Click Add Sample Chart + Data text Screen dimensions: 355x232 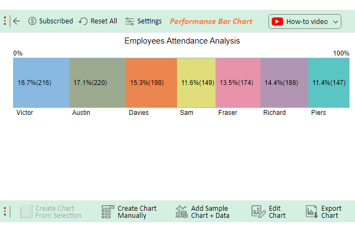pos(210,212)
